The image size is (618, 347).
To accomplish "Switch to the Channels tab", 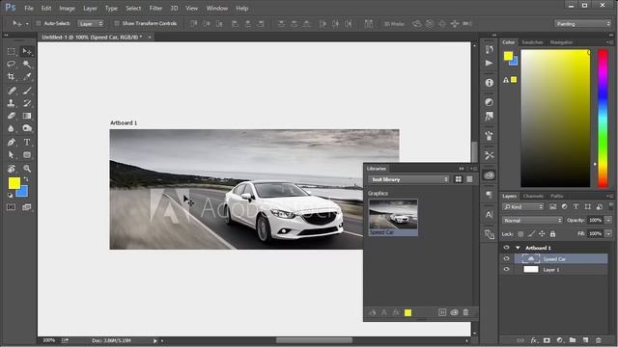I will pyautogui.click(x=533, y=196).
